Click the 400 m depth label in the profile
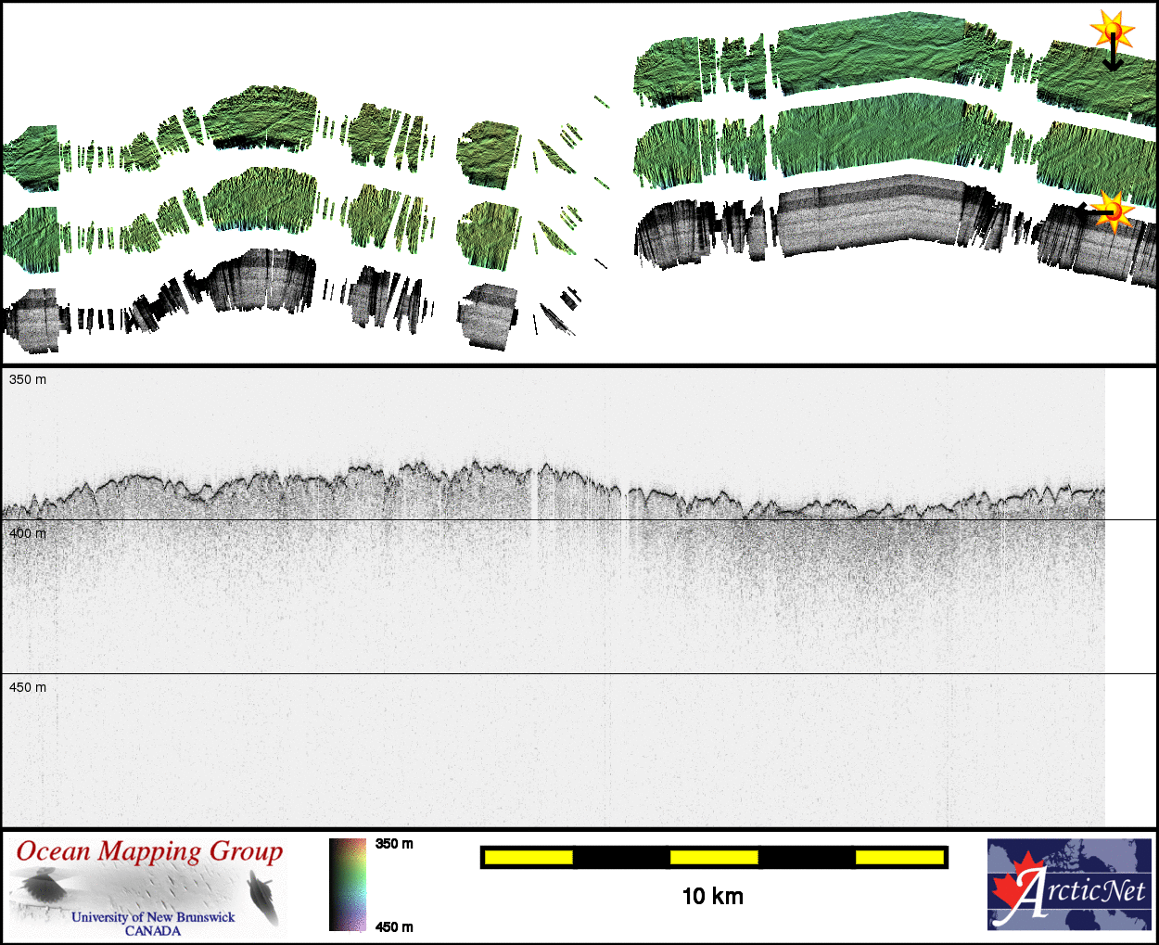The height and width of the screenshot is (945, 1159). [x=28, y=533]
